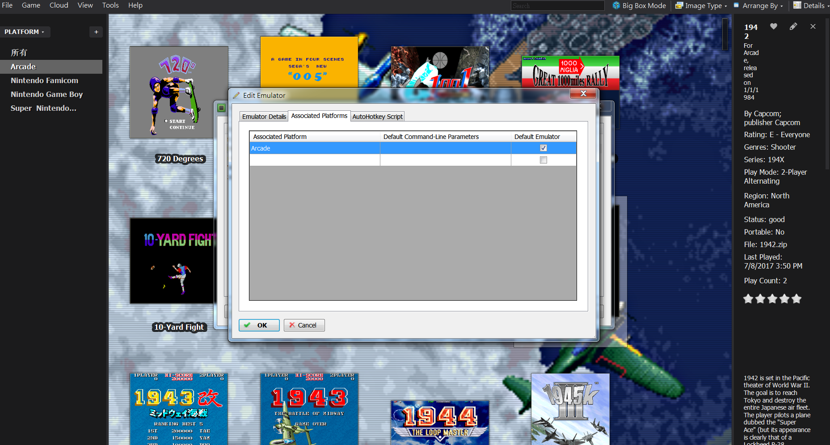Screen dimensions: 830x445
Task: Switch to the Emulator Details tab
Action: (x=264, y=117)
